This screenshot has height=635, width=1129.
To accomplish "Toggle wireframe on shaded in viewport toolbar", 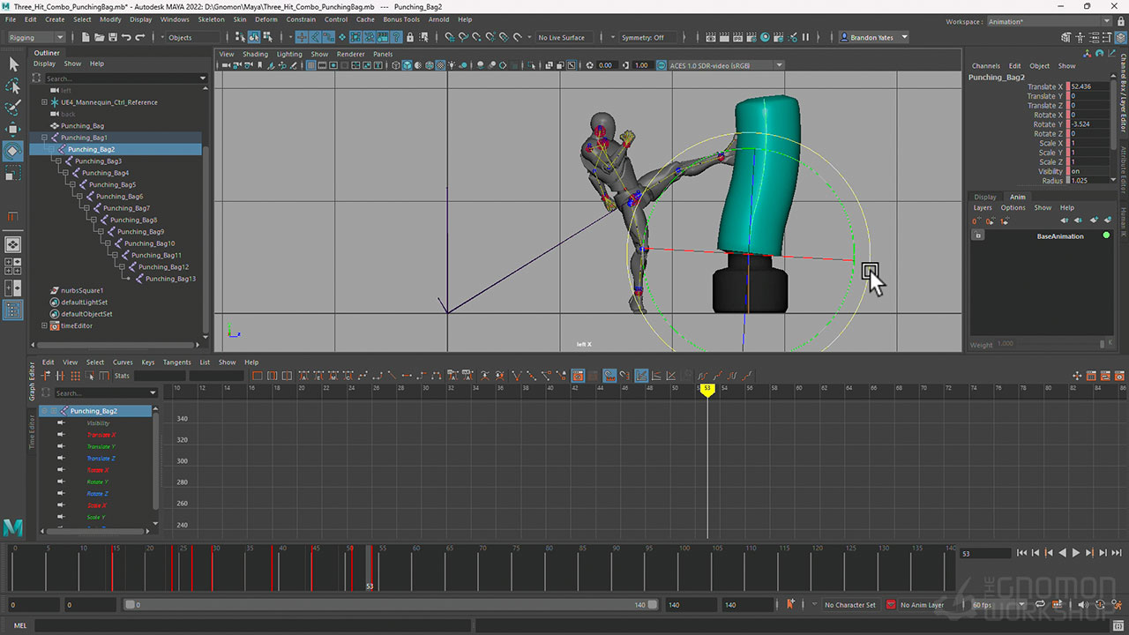I will (429, 65).
